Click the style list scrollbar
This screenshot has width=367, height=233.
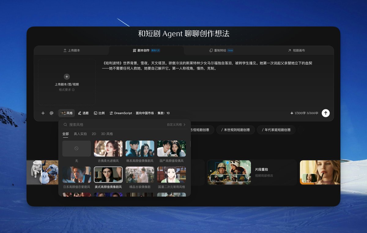pos(190,144)
